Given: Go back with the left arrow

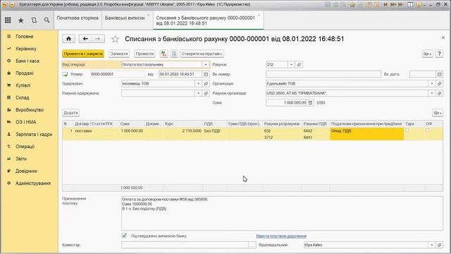Looking at the screenshot, I should point(85,39).
